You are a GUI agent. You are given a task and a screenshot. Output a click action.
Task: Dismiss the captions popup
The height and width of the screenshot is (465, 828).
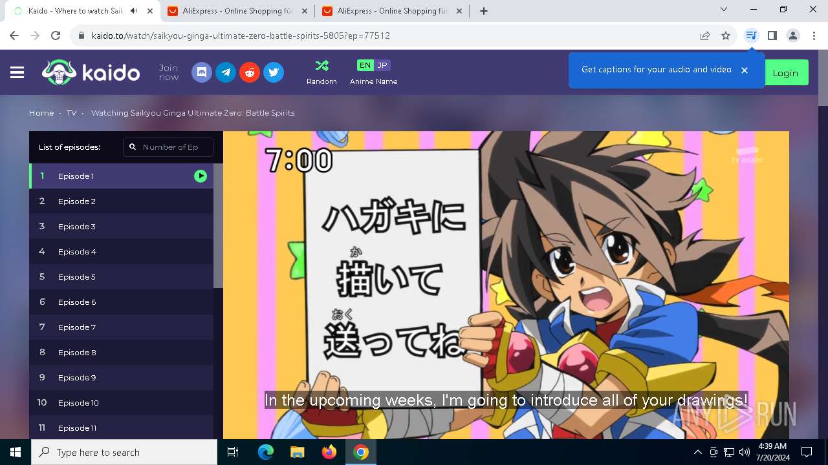tap(745, 70)
